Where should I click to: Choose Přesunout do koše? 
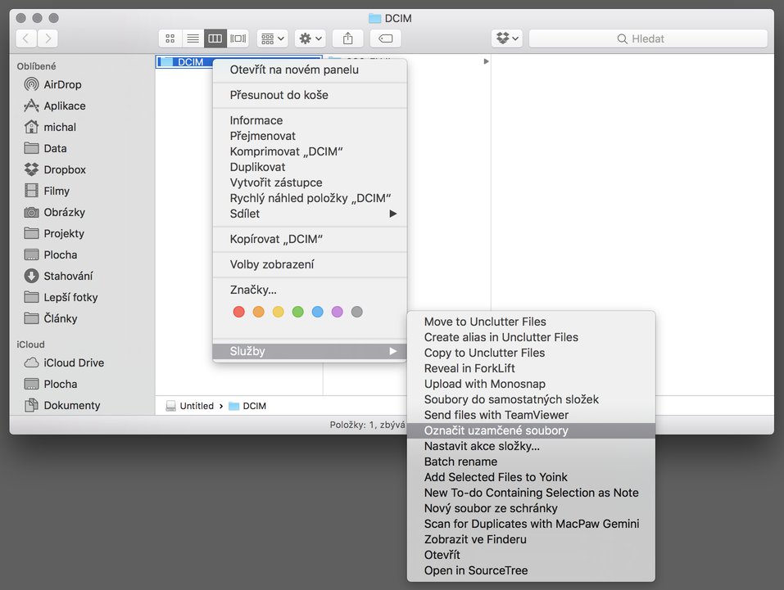(x=310, y=95)
